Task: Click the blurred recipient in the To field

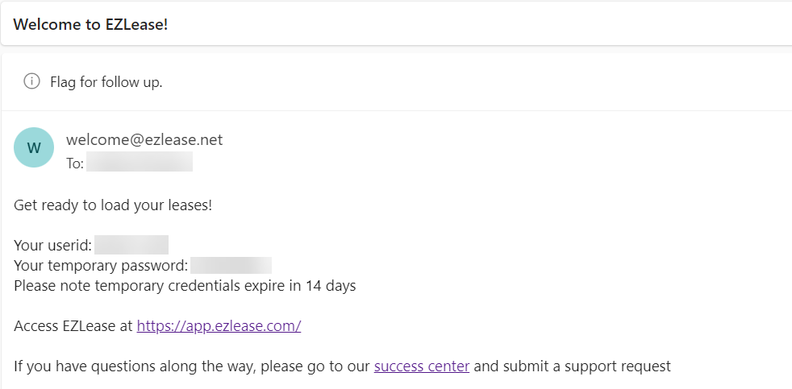Action: tap(140, 162)
